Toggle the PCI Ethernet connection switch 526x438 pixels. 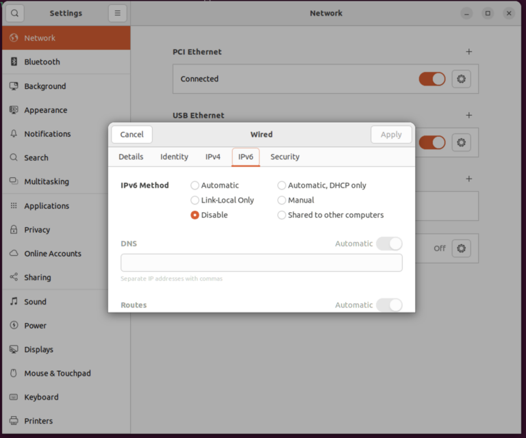pos(432,79)
